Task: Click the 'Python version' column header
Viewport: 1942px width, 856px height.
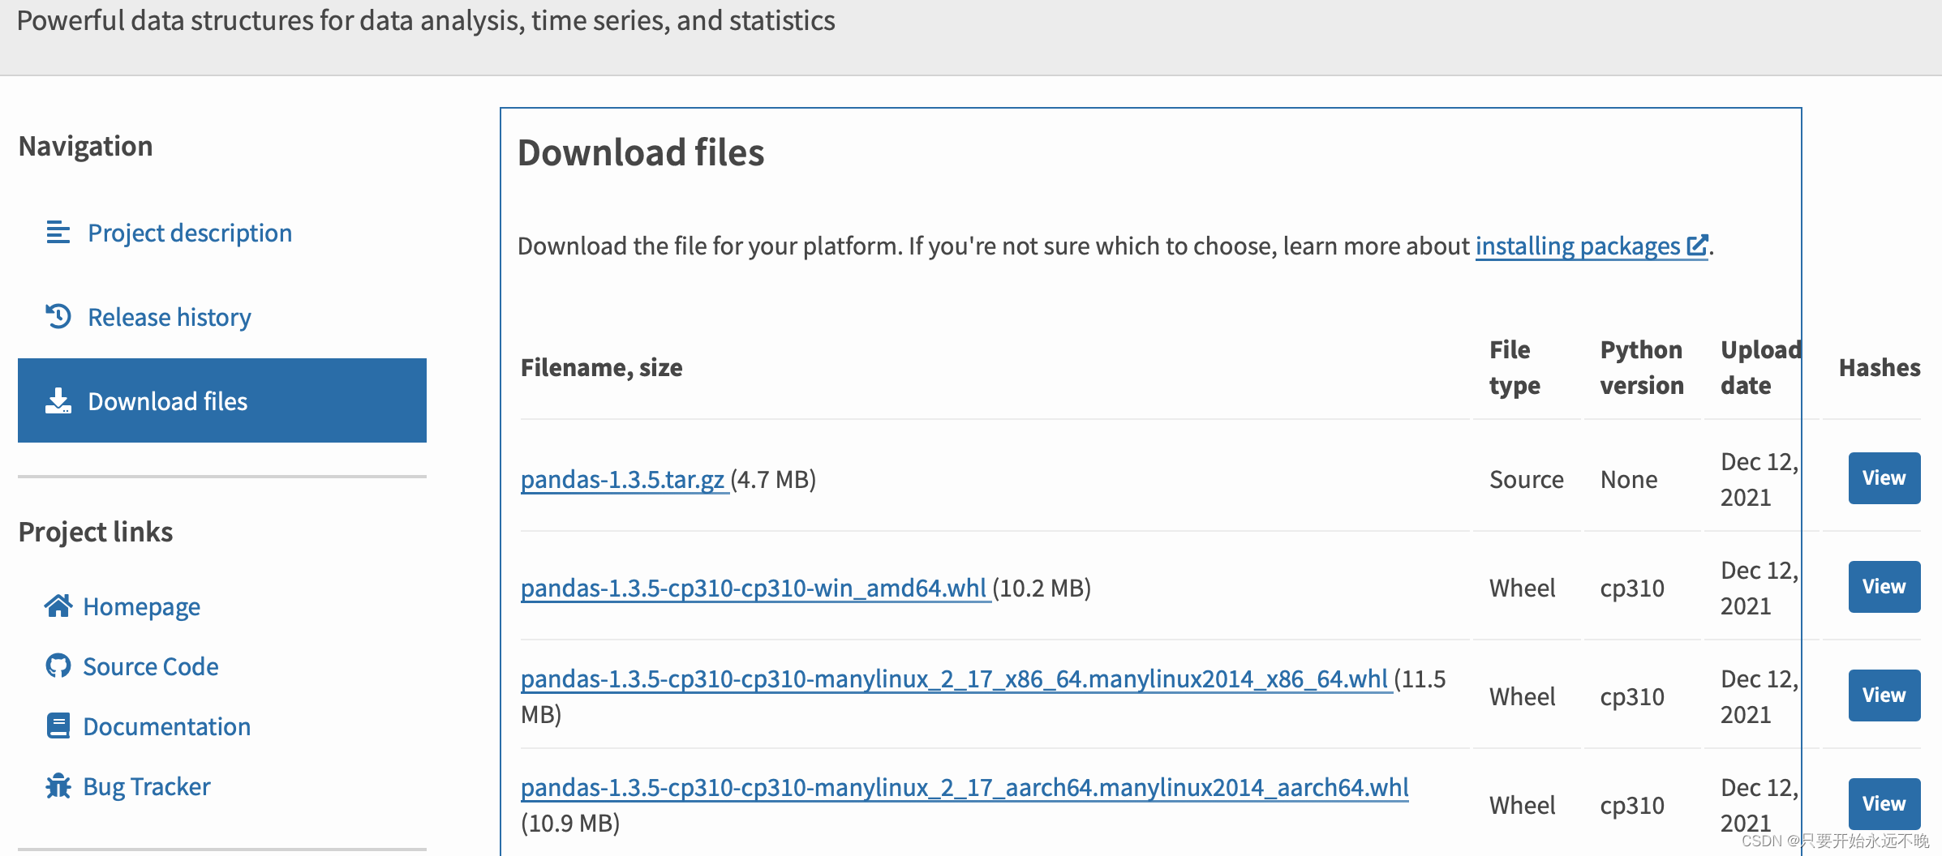Action: [x=1642, y=367]
